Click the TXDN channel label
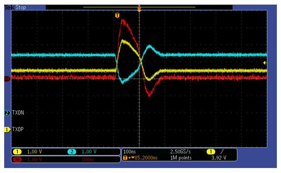The width and height of the screenshot is (281, 173). click(x=18, y=113)
